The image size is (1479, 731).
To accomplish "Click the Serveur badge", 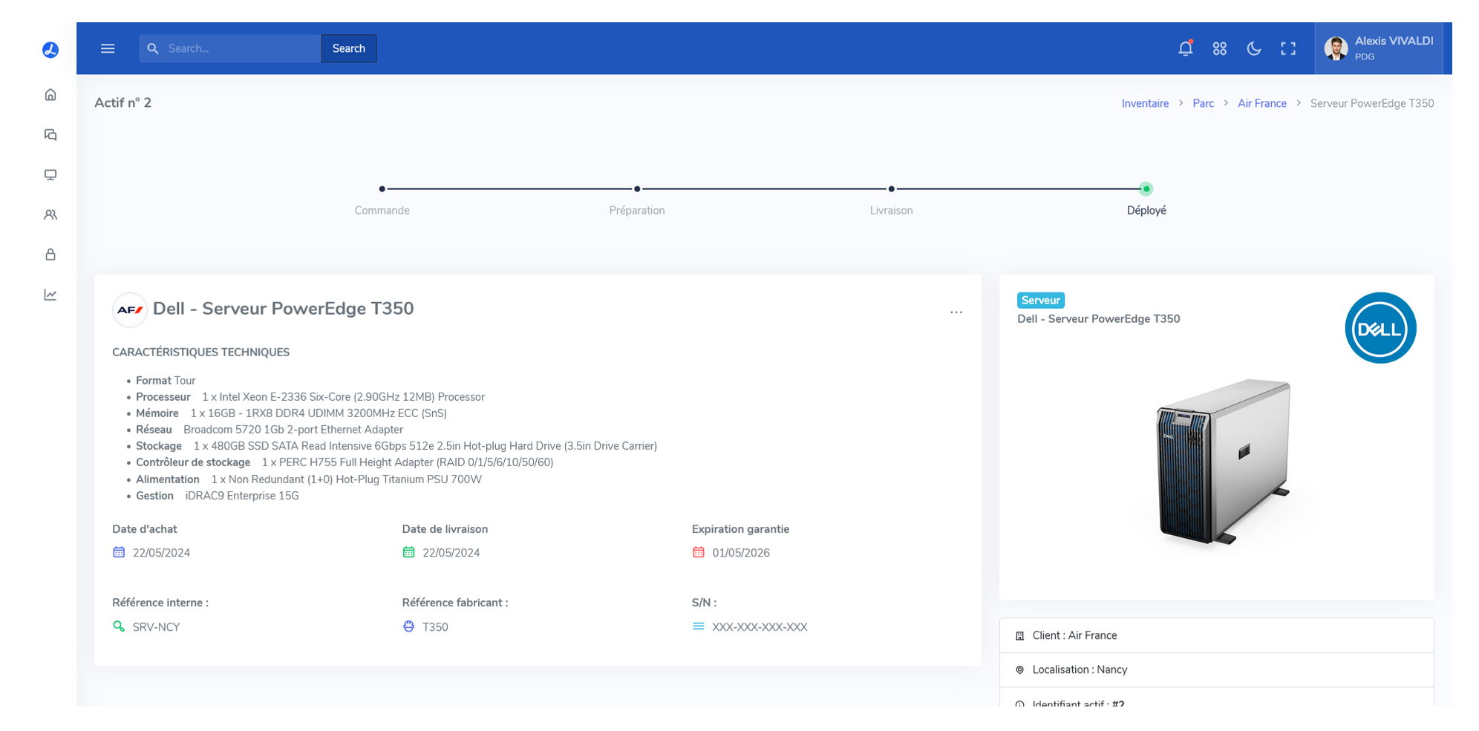I will [x=1040, y=301].
